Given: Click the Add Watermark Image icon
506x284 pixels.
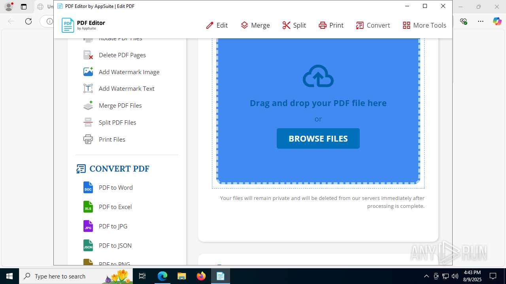Looking at the screenshot, I should coord(88,72).
